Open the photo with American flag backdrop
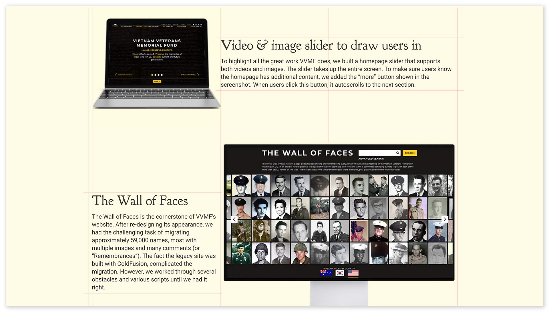Screen dimensions: 549x312 point(359,231)
